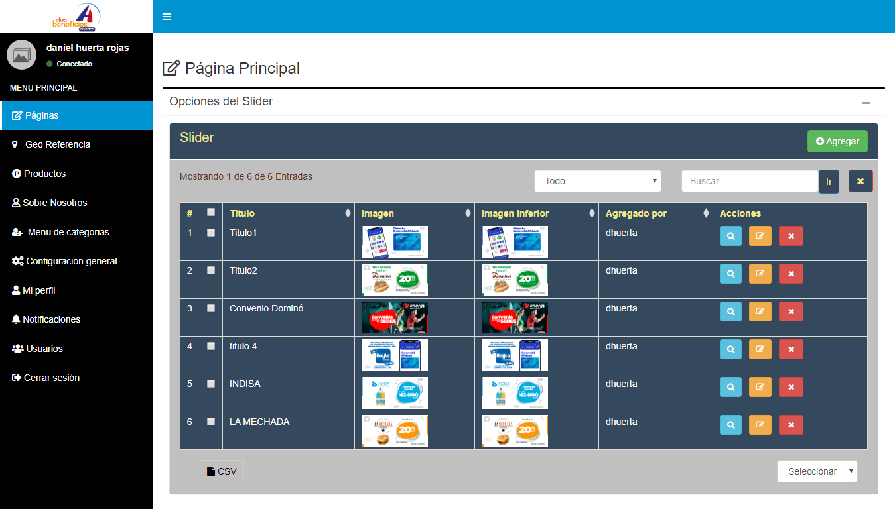Click the orange edit icon for Titulo2
Image resolution: width=895 pixels, height=509 pixels.
coord(760,274)
